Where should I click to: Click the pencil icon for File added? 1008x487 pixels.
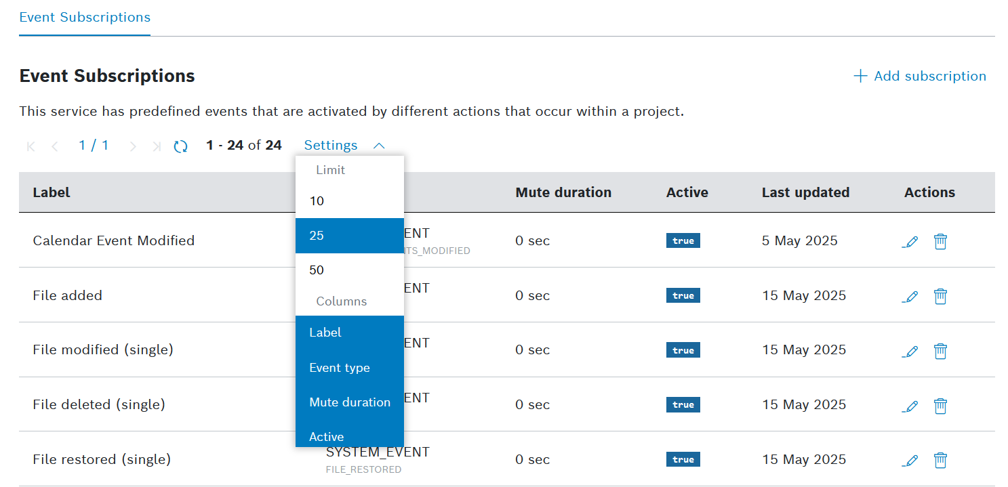[x=910, y=297]
